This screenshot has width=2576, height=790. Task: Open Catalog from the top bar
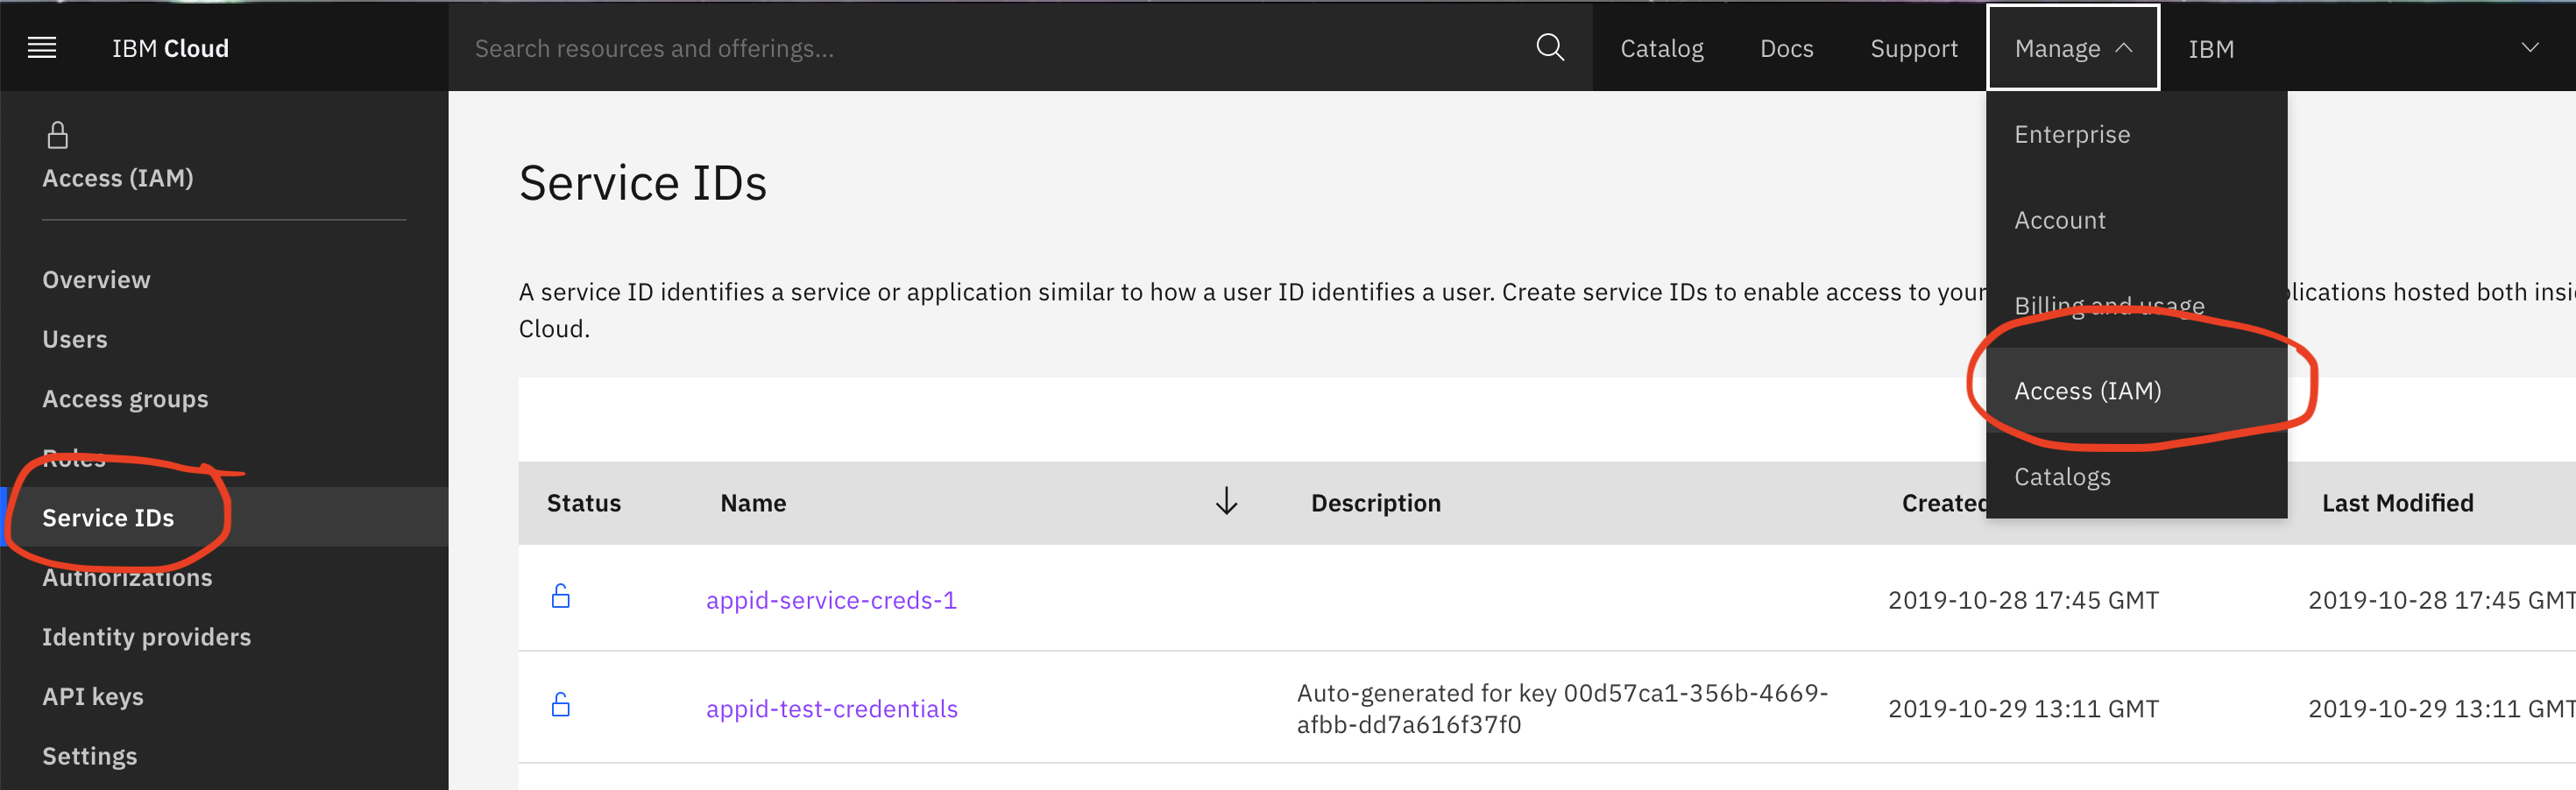[1661, 49]
